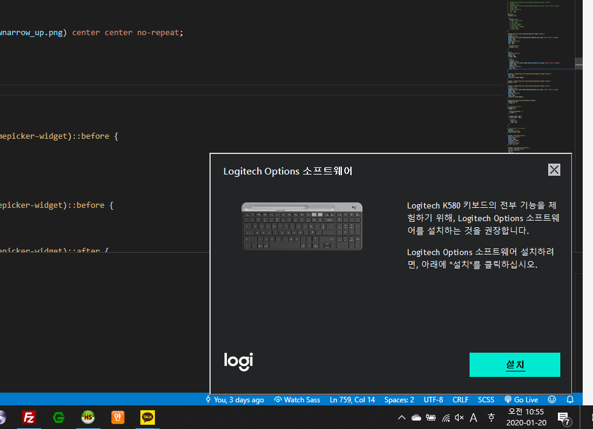Change SCSS language mode

click(485, 399)
